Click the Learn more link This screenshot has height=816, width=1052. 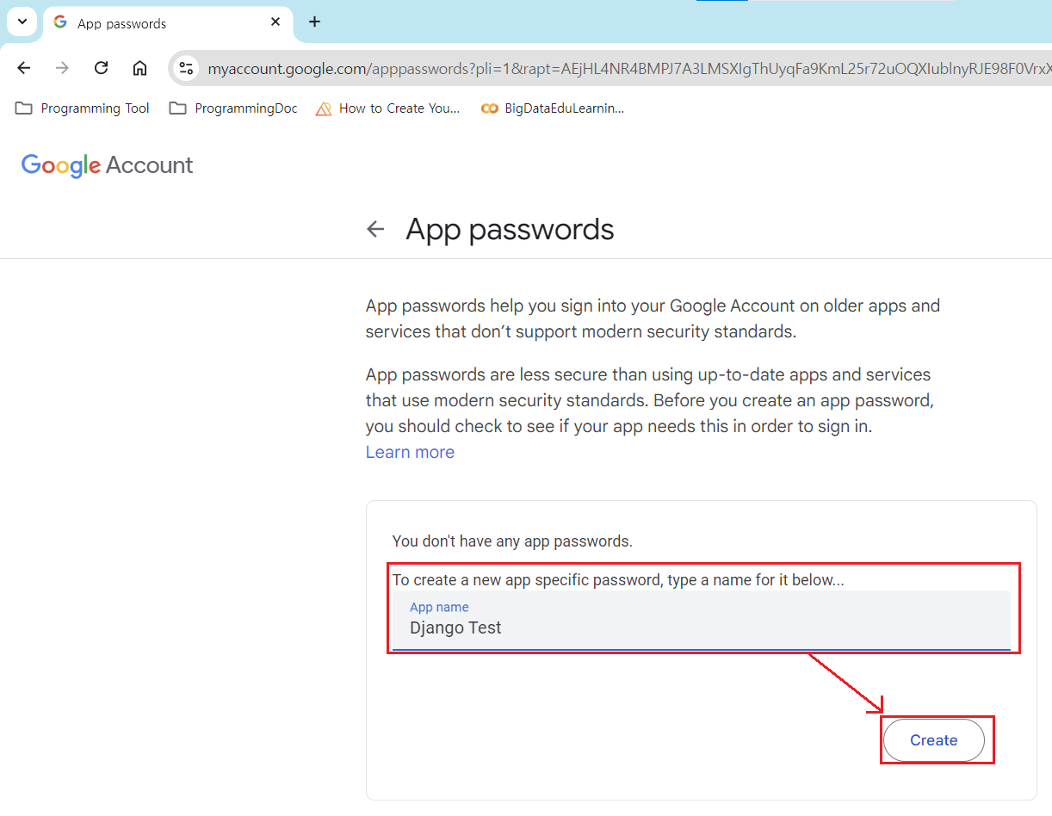[410, 452]
